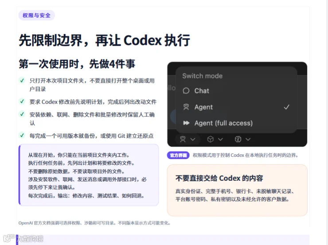
Task: Expand the chevron beside the brain icon
Action: point(248,139)
